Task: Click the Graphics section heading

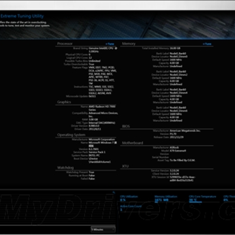Action: (x=64, y=102)
